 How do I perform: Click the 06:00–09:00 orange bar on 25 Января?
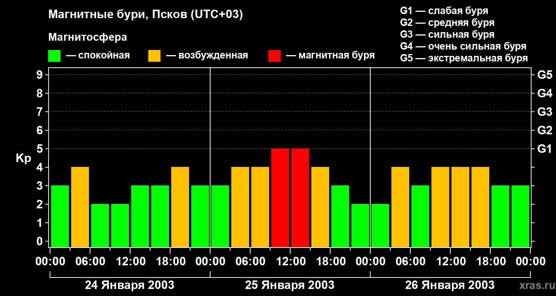260,207
